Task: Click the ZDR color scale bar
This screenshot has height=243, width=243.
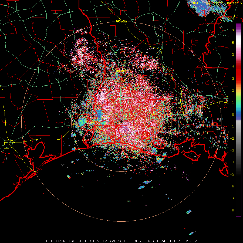Action: click(238, 120)
